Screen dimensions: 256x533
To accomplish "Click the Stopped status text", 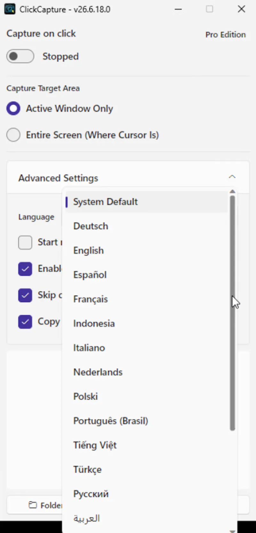I will click(x=60, y=56).
